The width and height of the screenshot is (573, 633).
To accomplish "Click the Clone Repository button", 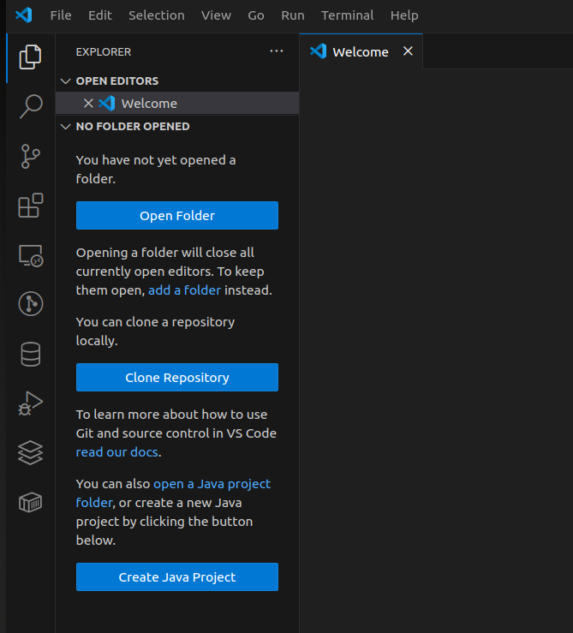I will pos(176,378).
